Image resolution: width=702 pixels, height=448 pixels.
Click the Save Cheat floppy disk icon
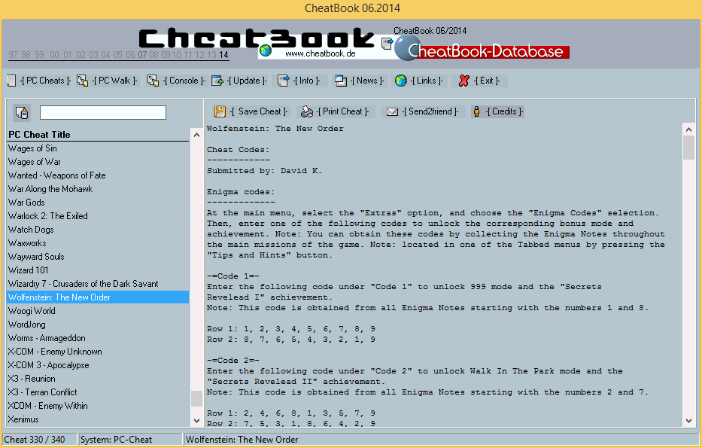220,111
